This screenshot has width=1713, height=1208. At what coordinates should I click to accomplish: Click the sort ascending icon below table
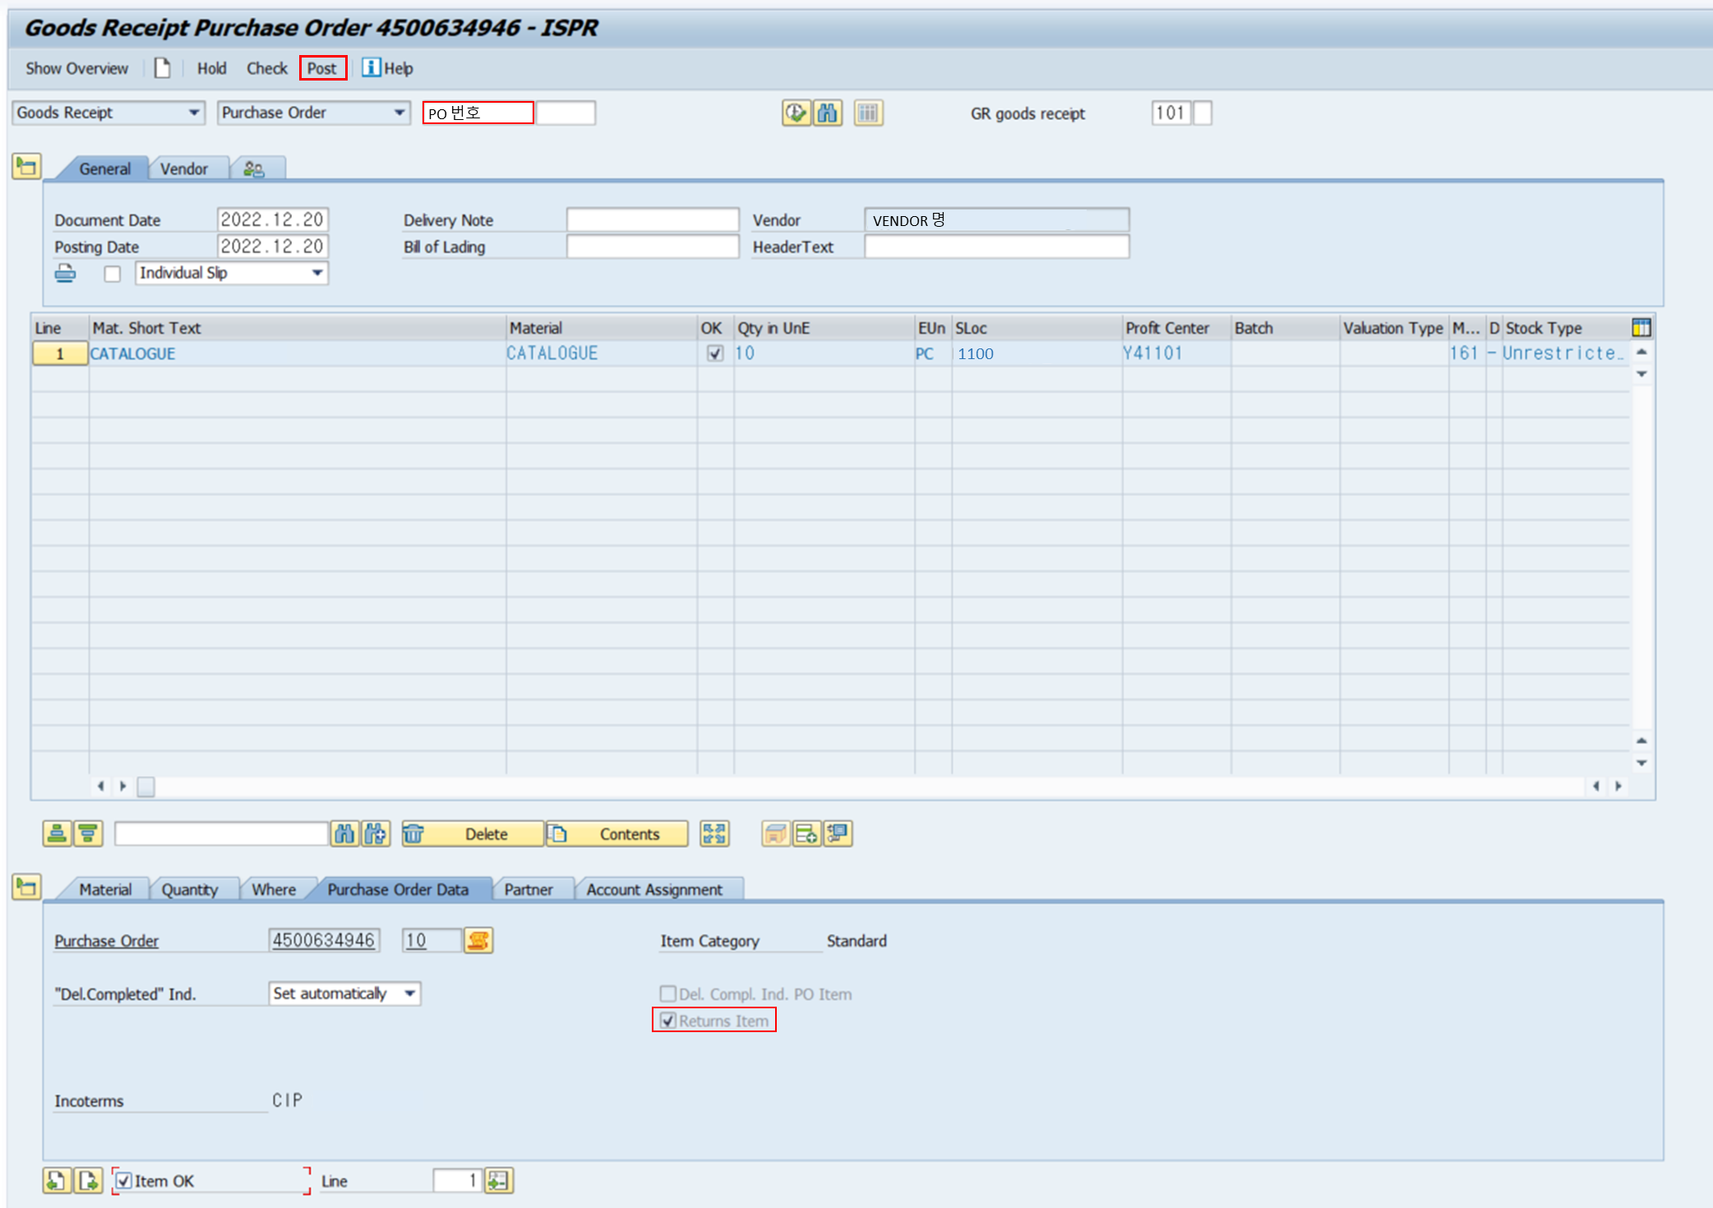(x=57, y=834)
